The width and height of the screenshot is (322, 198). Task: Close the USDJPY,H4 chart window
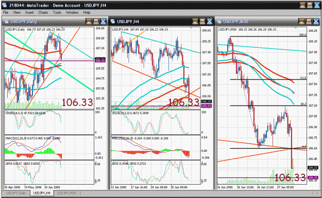click(x=210, y=21)
